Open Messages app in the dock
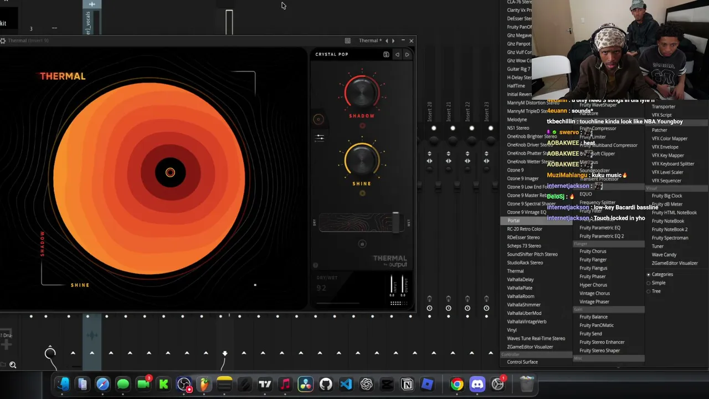This screenshot has height=399, width=709. pos(123,384)
